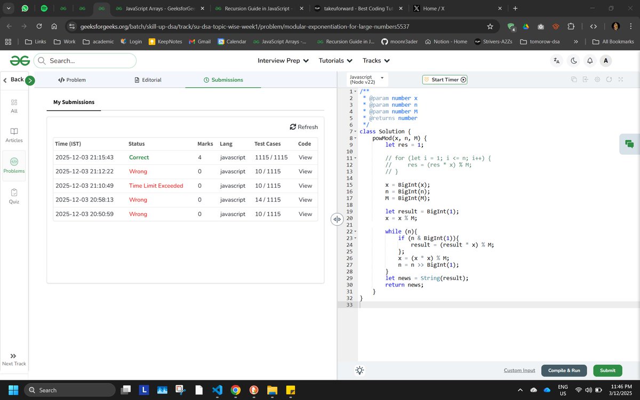Select the My Submissions sub-tab
Viewport: 640px width, 400px height.
(74, 102)
